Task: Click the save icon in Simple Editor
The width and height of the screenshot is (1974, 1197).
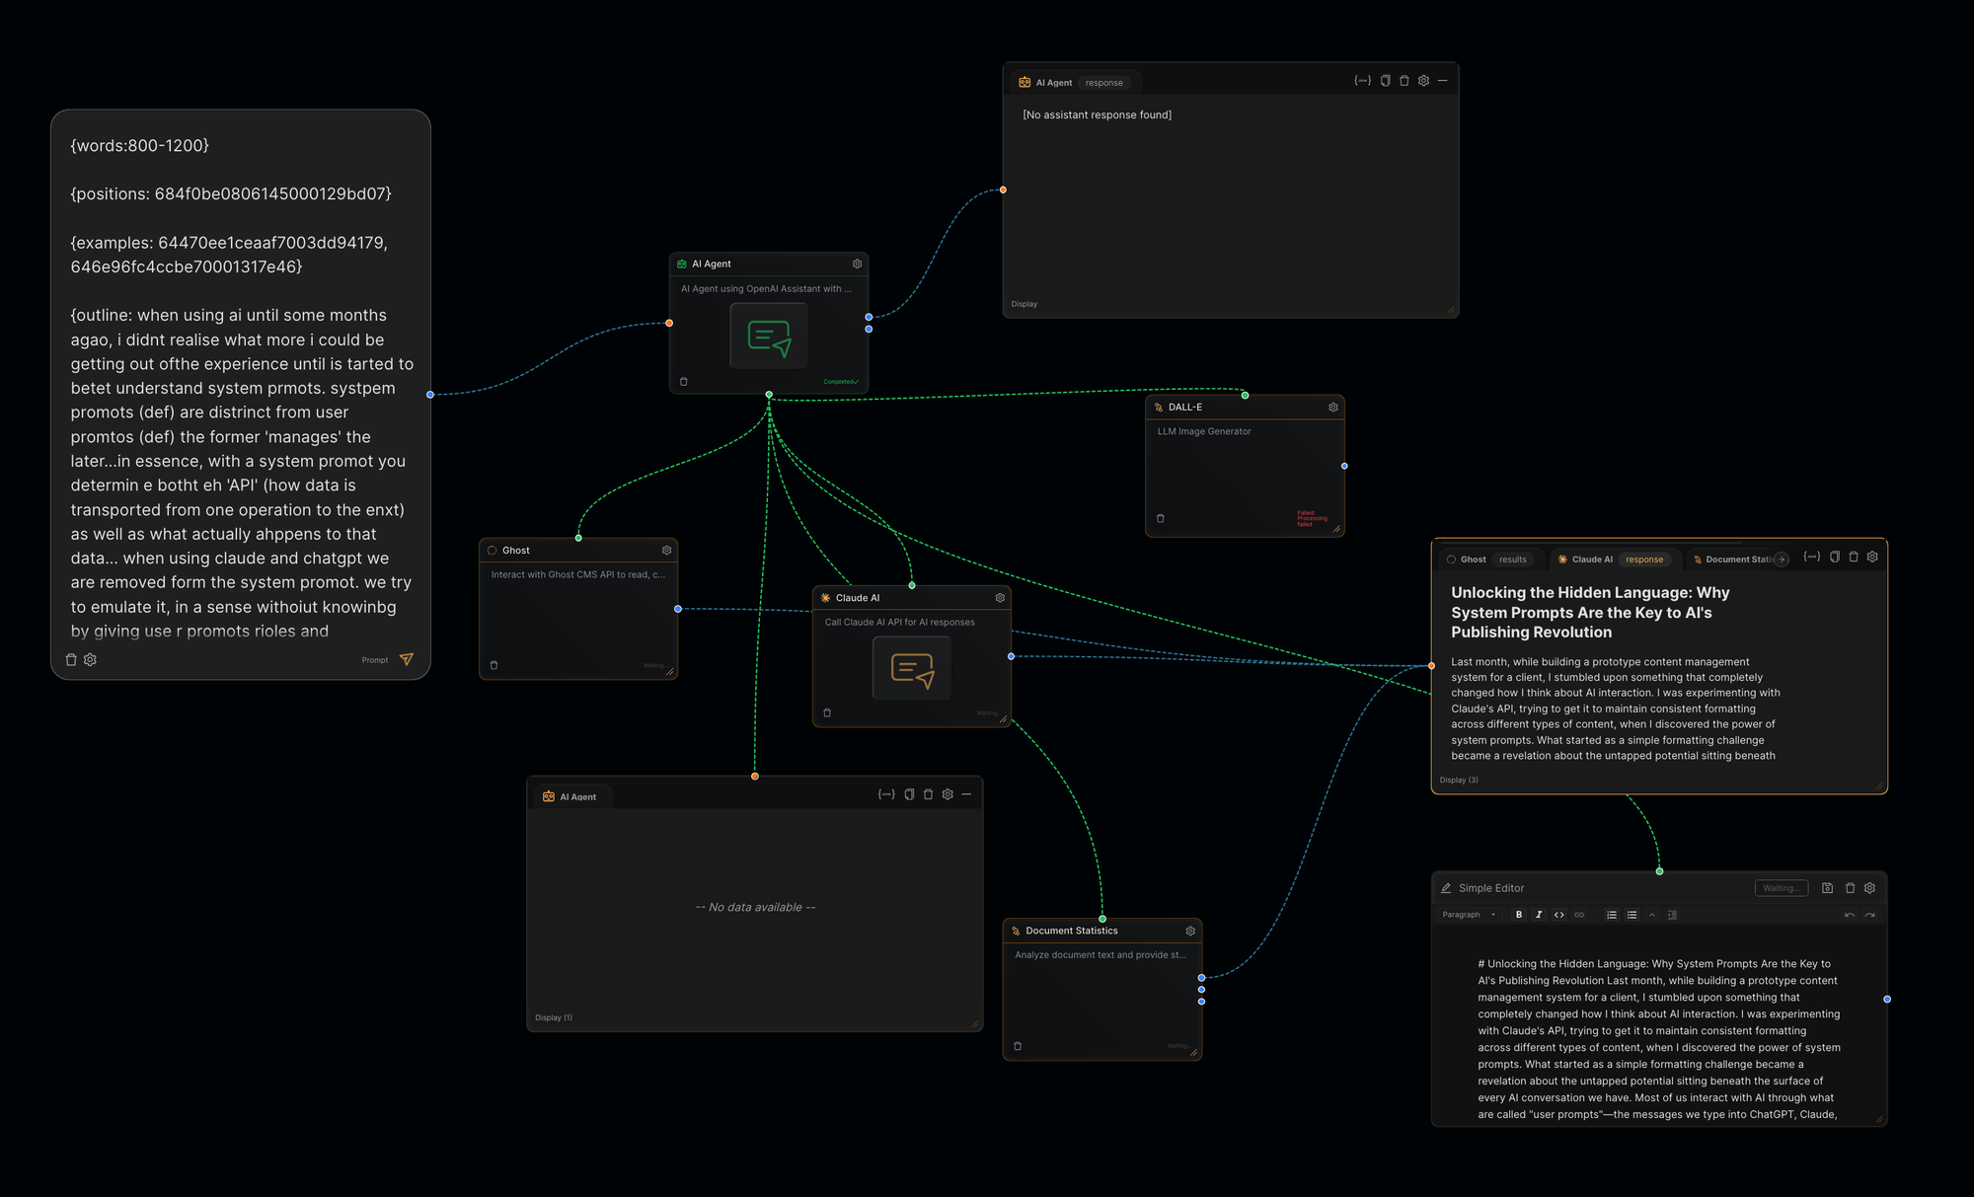Action: tap(1827, 888)
